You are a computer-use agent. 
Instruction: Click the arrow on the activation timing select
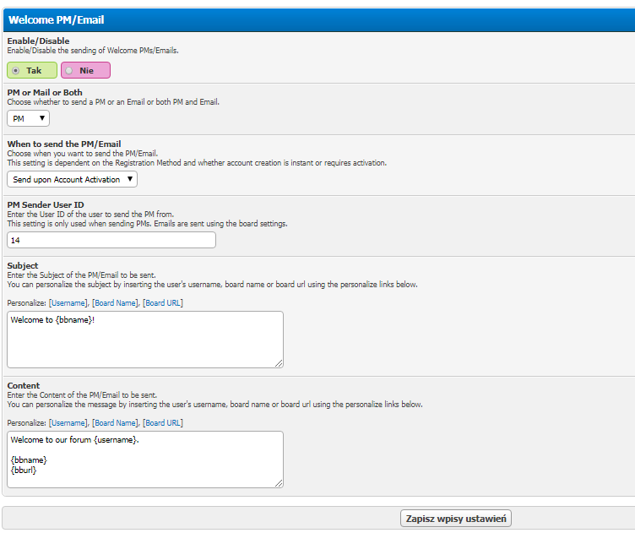coord(129,179)
